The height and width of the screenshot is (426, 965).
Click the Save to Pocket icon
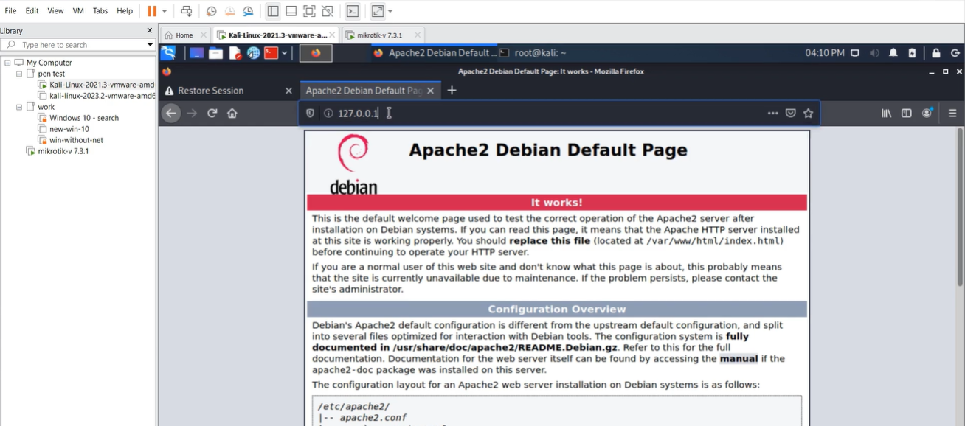click(x=790, y=114)
